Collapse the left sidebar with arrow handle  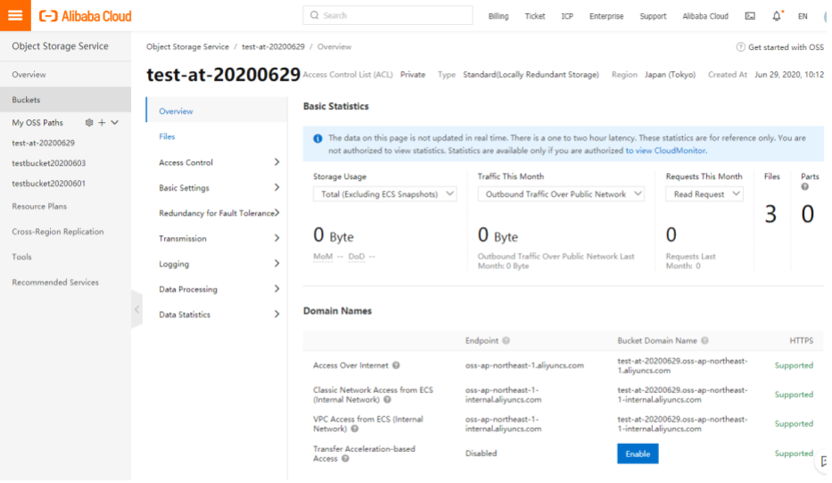137,309
